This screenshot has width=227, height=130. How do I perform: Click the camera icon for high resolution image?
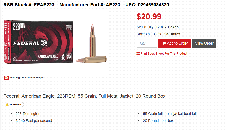click(6, 78)
